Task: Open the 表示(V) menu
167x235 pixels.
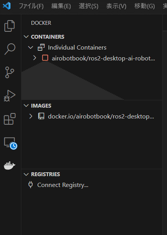Action: (116, 6)
